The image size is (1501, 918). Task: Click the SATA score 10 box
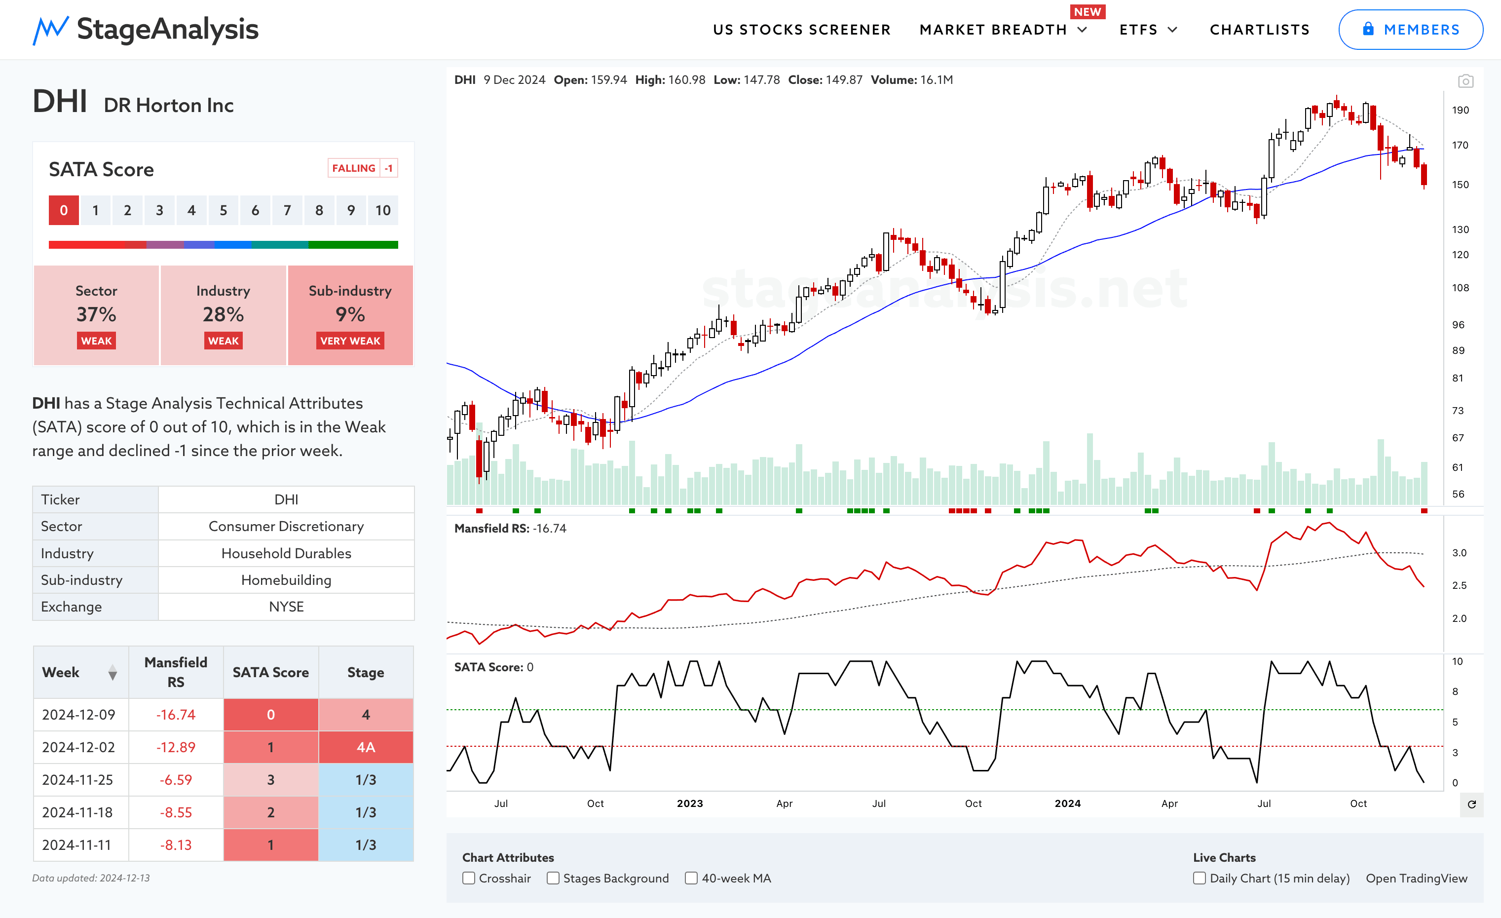[382, 210]
